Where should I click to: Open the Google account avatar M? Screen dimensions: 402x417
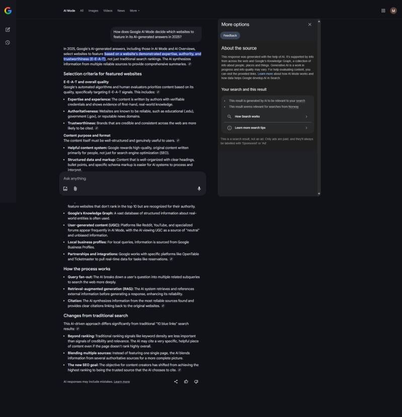point(393,11)
